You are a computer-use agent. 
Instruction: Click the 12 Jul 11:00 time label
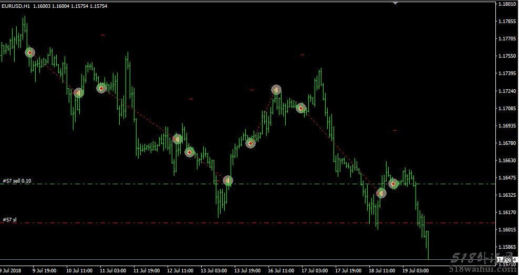[180, 271]
